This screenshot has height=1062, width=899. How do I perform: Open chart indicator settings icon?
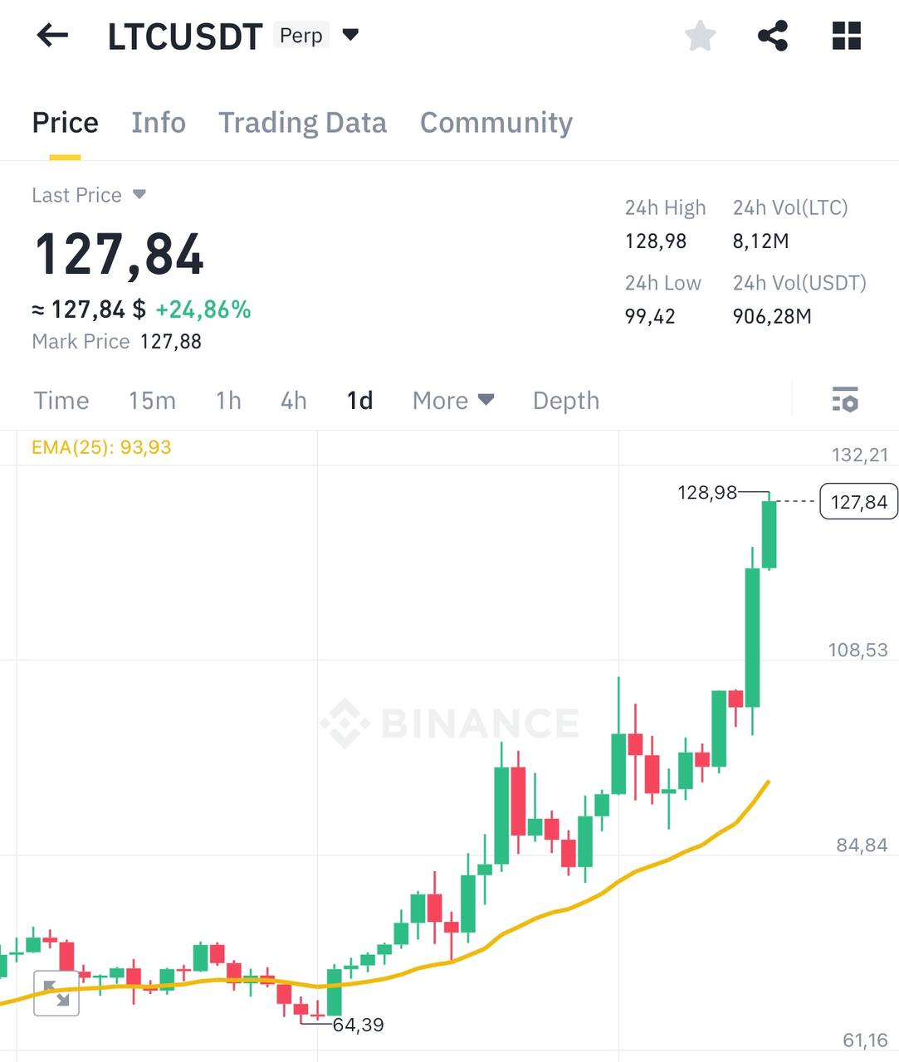point(845,400)
